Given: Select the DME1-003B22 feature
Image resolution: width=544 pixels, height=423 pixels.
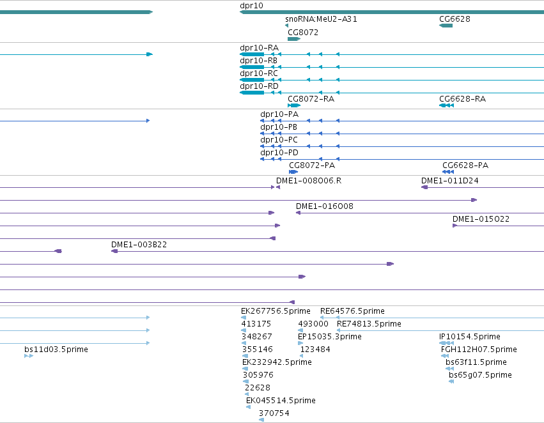Looking at the screenshot, I should [x=139, y=245].
